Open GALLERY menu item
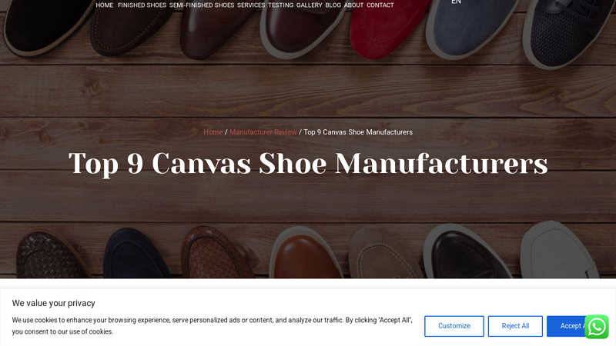The height and width of the screenshot is (346, 616). tap(310, 5)
